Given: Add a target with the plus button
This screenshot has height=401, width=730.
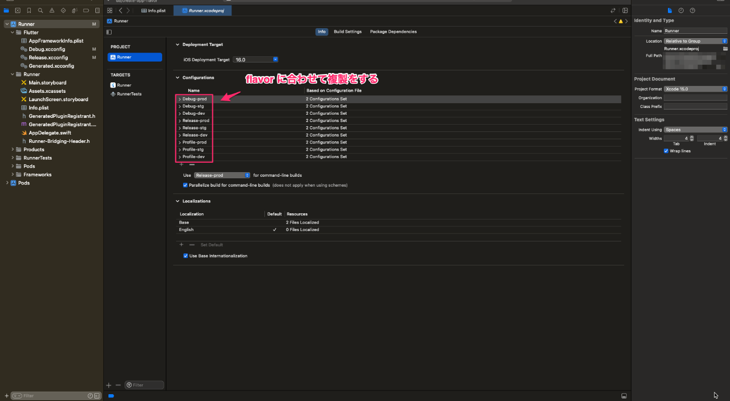Looking at the screenshot, I should point(109,385).
